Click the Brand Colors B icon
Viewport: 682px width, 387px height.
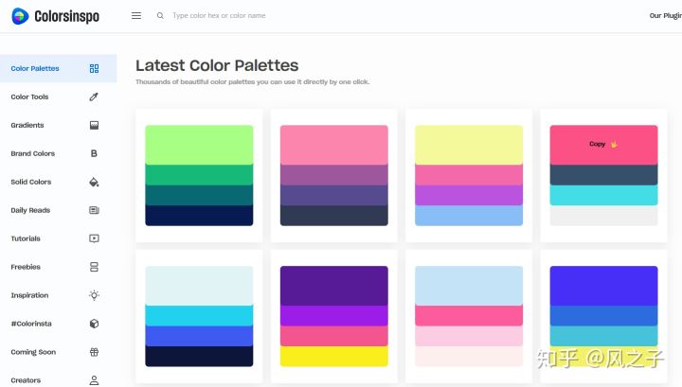pyautogui.click(x=94, y=153)
